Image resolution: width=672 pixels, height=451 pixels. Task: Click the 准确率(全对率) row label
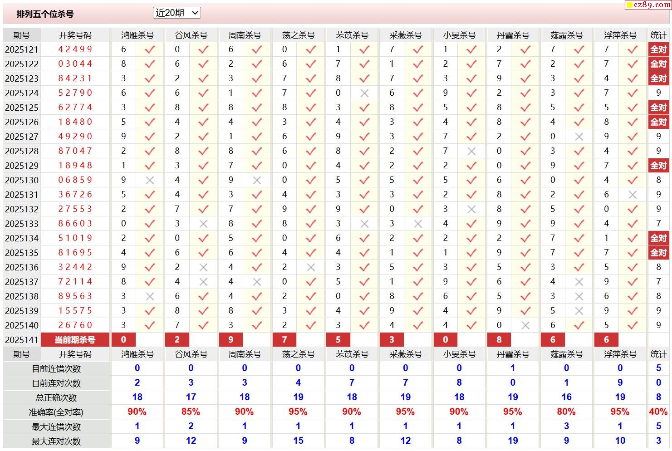pos(56,412)
